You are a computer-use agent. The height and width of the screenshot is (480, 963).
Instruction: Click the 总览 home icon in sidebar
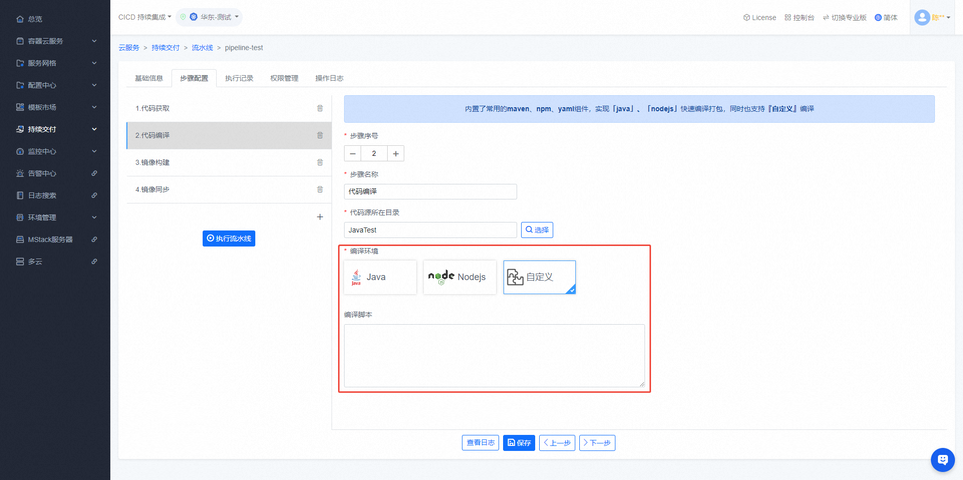(x=20, y=19)
